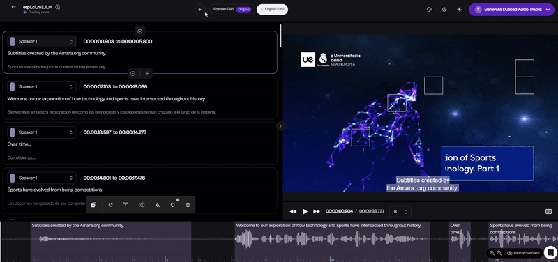Delete segment using trash icon in floating toolbar

[188, 205]
